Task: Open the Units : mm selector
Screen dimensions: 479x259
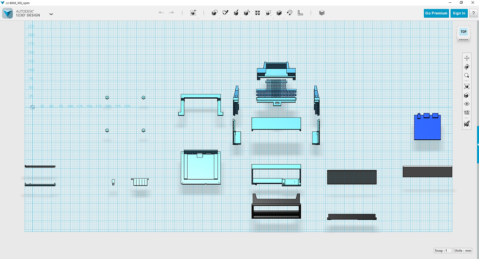Action: [463, 251]
